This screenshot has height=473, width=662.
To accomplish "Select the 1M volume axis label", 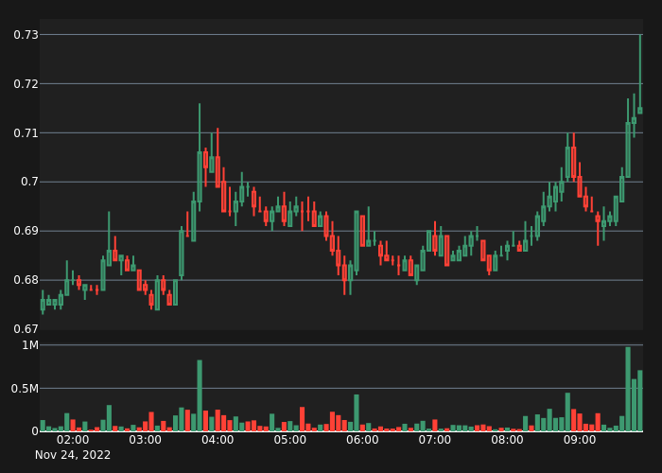I will click(30, 345).
